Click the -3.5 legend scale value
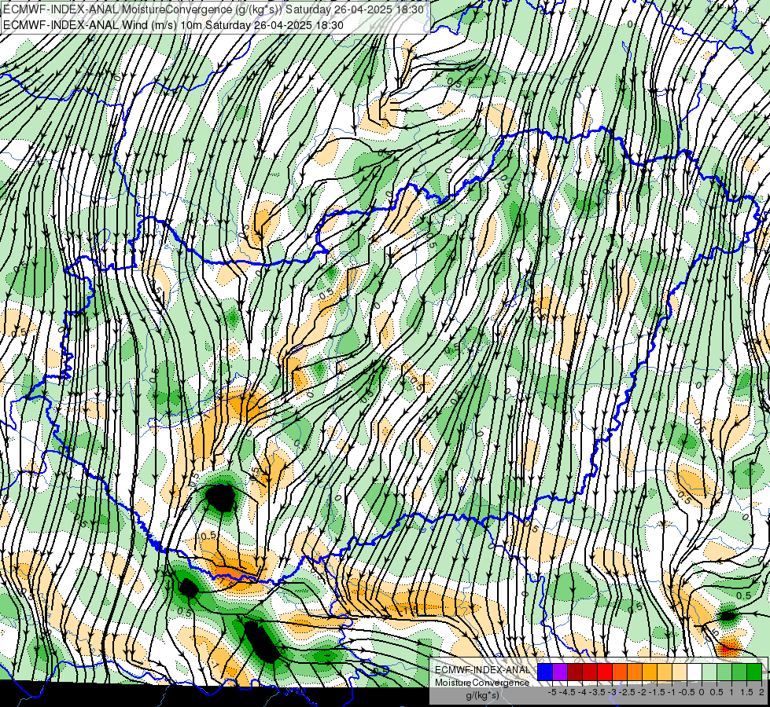Screen dimensions: 770x707 [597, 692]
